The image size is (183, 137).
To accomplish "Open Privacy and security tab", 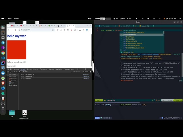I will (69, 69).
